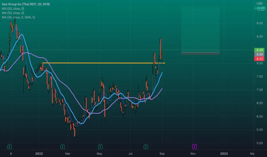Select the green long position target box

[x=200, y=30]
